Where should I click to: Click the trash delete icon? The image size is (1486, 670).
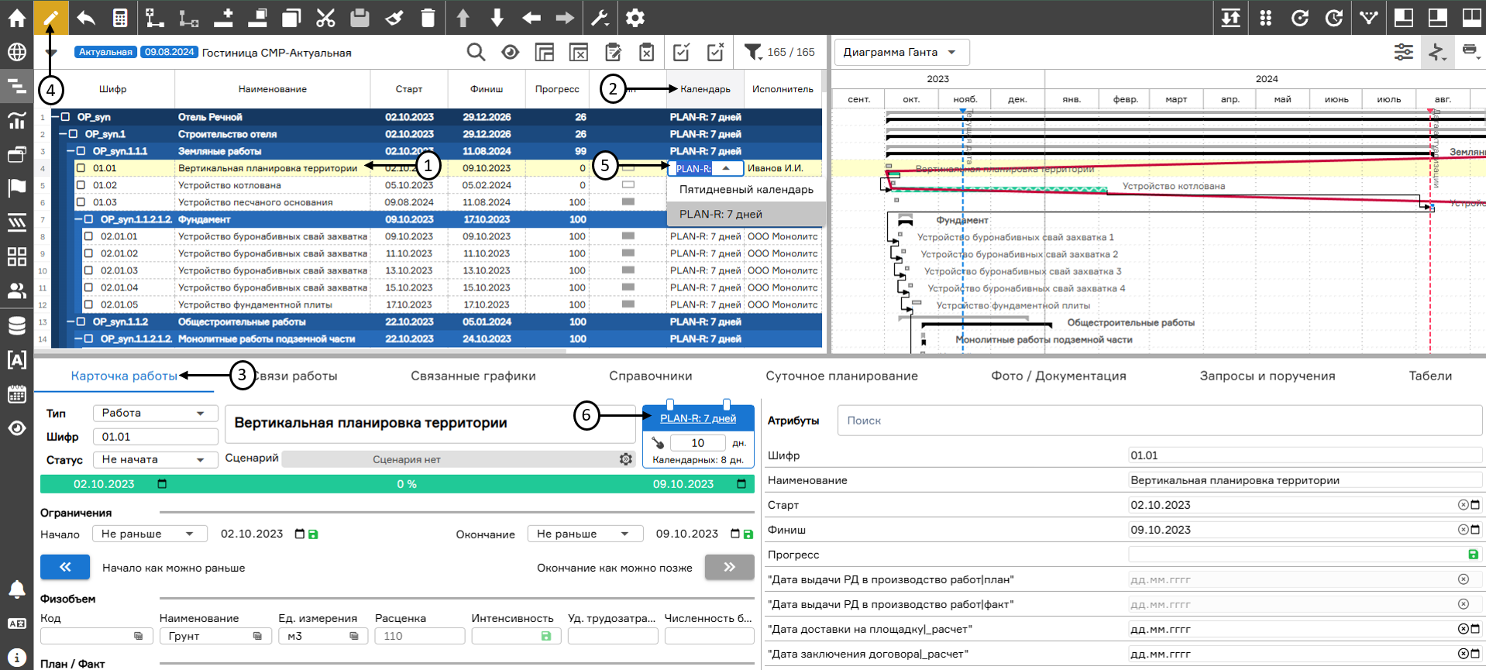coord(428,17)
